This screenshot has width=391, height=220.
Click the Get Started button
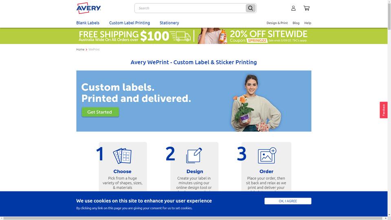pos(100,112)
